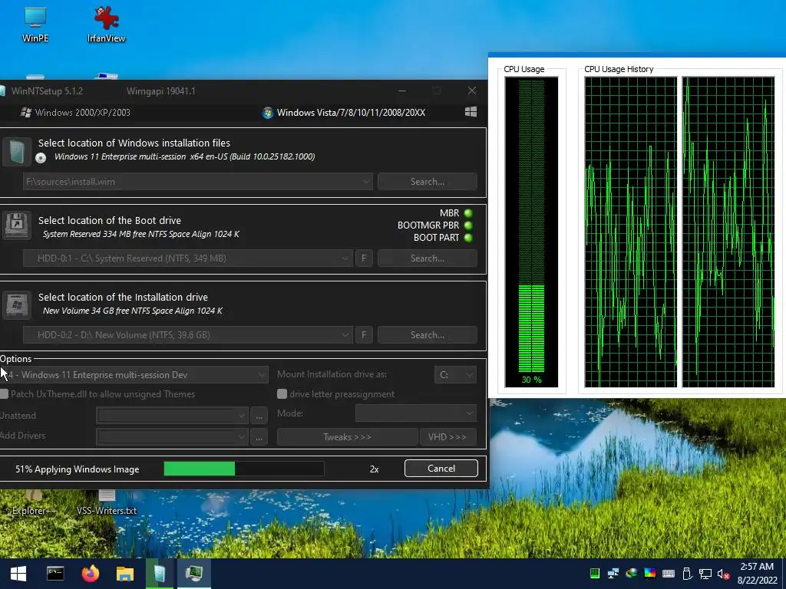Expand the HDD-0:2 New Volume installation drive dropdown
The height and width of the screenshot is (589, 786).
345,334
